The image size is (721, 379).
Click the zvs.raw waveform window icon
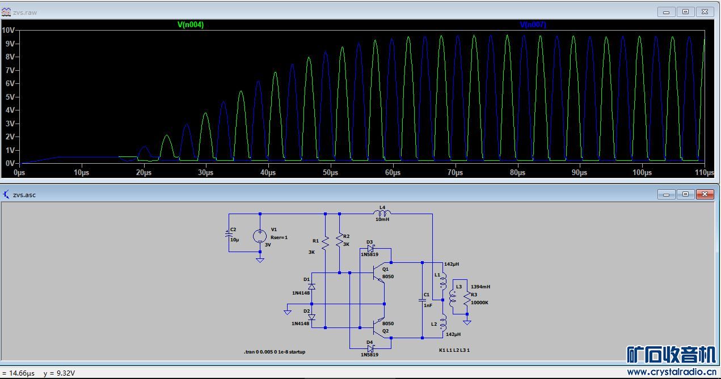[x=6, y=12]
